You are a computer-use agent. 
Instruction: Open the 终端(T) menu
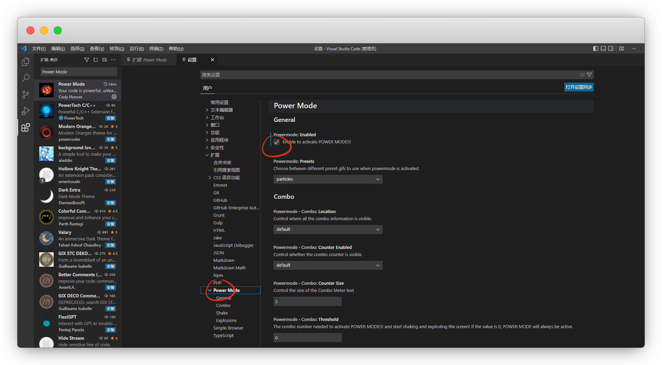tap(156, 48)
